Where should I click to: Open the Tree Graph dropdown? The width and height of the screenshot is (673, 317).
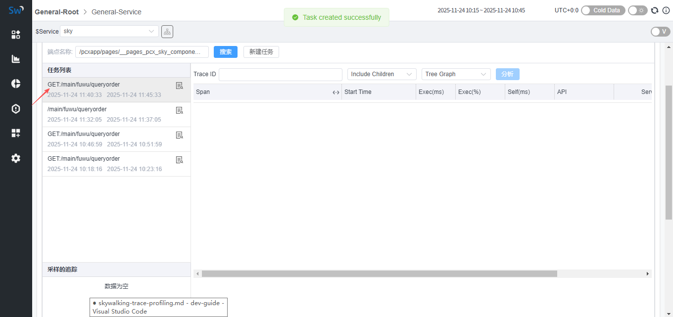tap(456, 74)
